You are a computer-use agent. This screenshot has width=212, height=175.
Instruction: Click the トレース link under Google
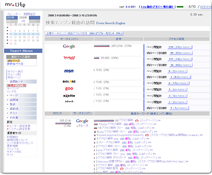tap(83, 126)
